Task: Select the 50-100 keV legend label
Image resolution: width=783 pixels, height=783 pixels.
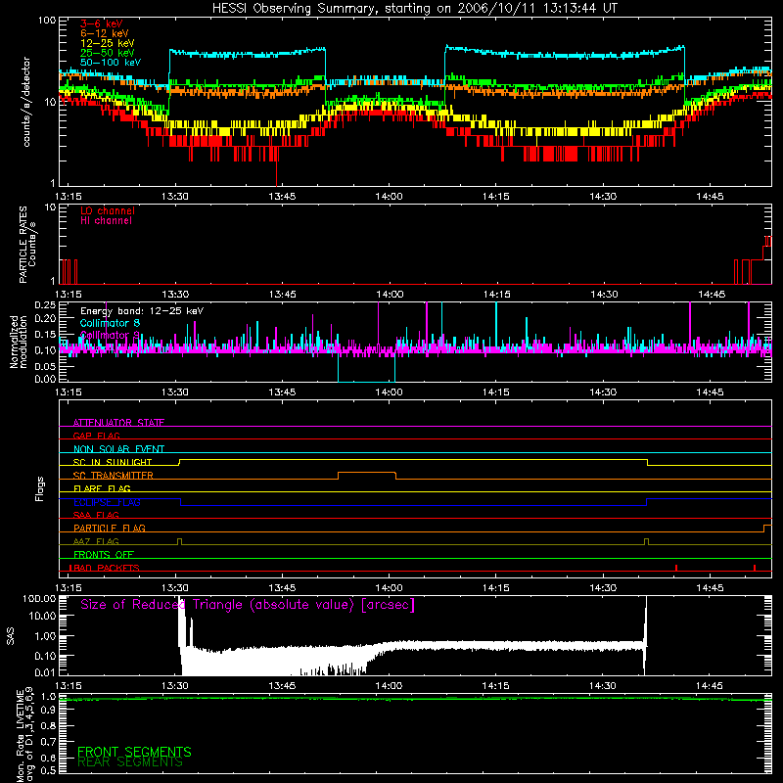Action: (x=111, y=63)
